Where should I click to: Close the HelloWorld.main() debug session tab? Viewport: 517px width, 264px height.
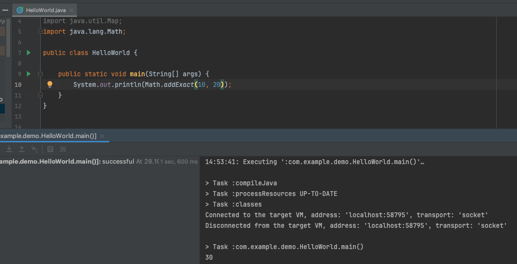click(102, 136)
